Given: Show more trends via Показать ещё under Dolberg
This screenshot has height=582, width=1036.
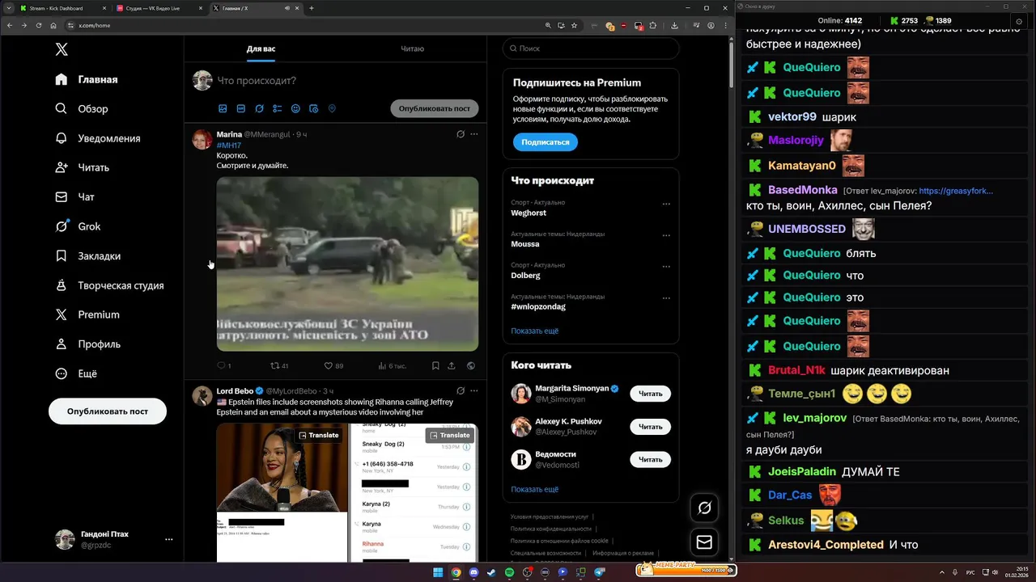Looking at the screenshot, I should click(x=534, y=331).
